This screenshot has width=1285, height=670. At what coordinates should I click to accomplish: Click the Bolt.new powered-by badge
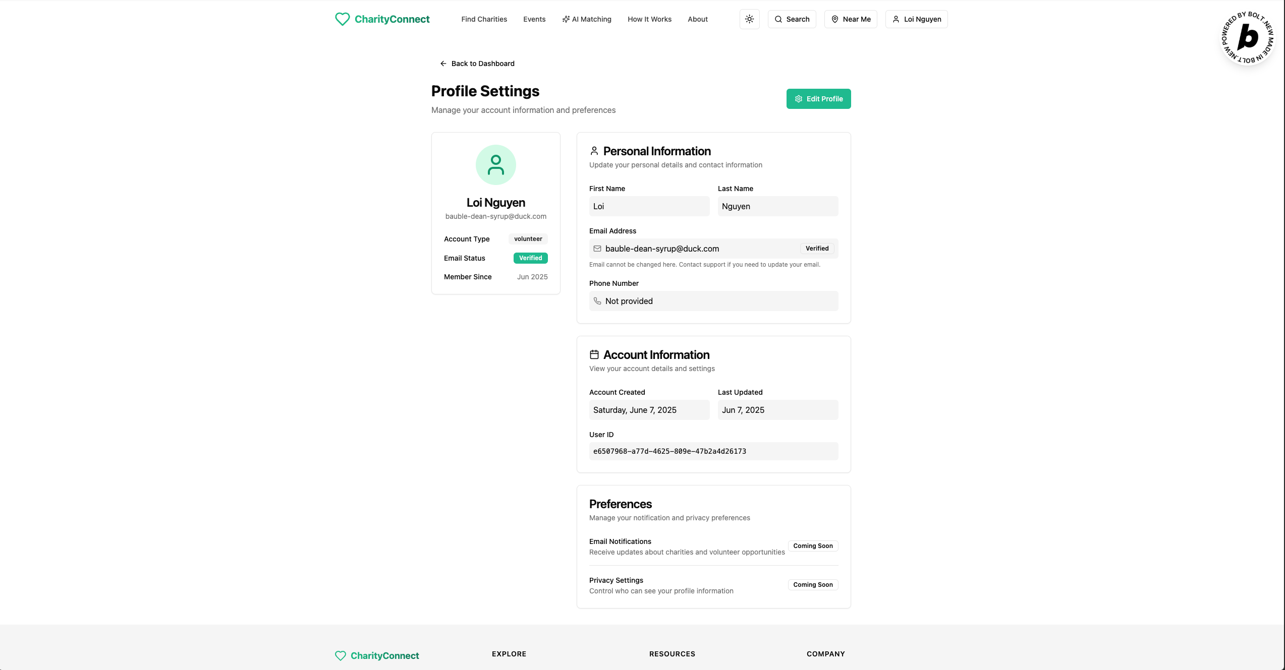click(x=1247, y=37)
